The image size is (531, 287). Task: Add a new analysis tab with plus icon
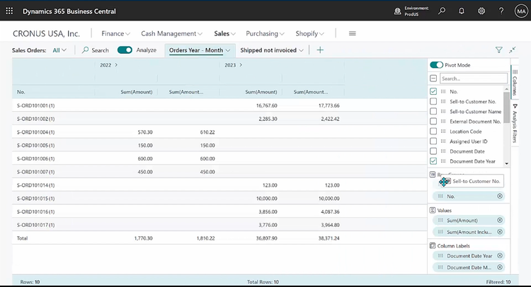click(x=320, y=50)
